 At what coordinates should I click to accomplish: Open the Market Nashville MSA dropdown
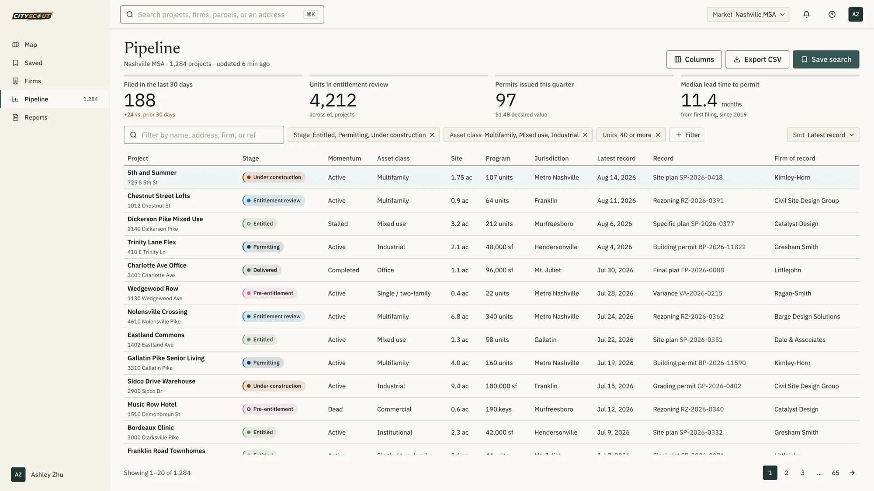pyautogui.click(x=748, y=14)
